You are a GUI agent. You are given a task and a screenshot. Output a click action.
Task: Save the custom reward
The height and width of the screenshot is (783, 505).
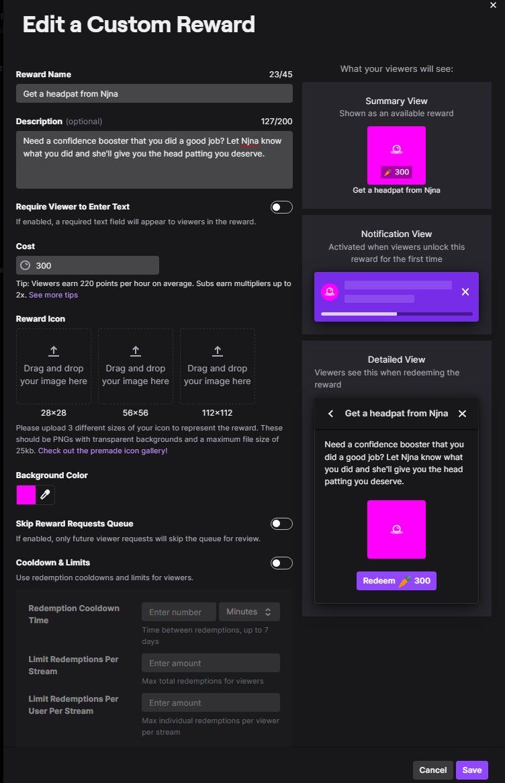(472, 770)
